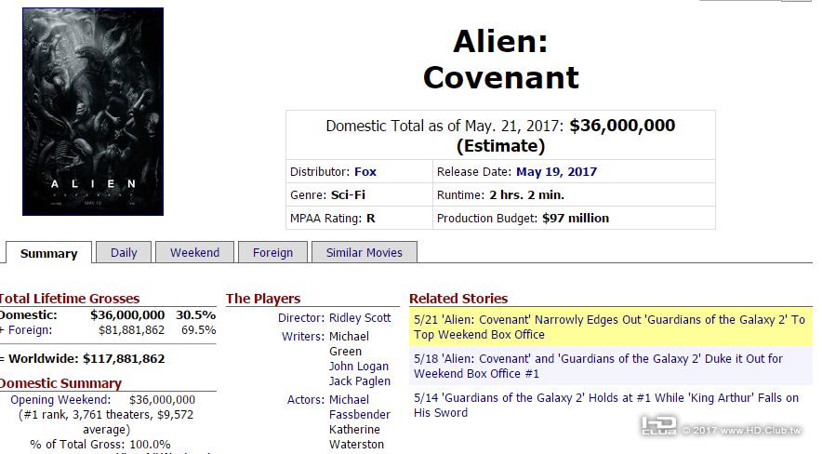Open the Alien: Covenant poster thumbnail
This screenshot has width=822, height=454.
point(93,111)
